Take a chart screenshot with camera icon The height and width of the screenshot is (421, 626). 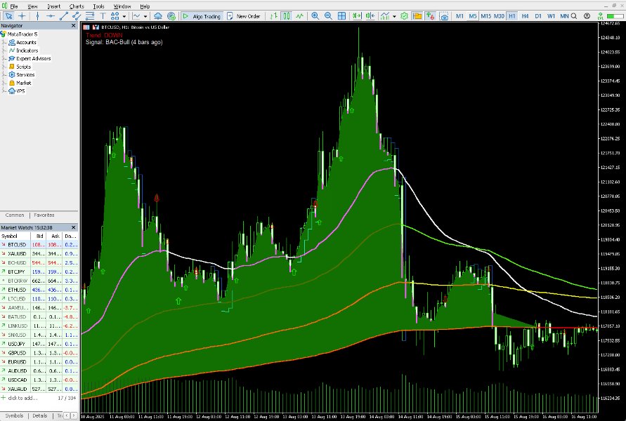click(443, 16)
